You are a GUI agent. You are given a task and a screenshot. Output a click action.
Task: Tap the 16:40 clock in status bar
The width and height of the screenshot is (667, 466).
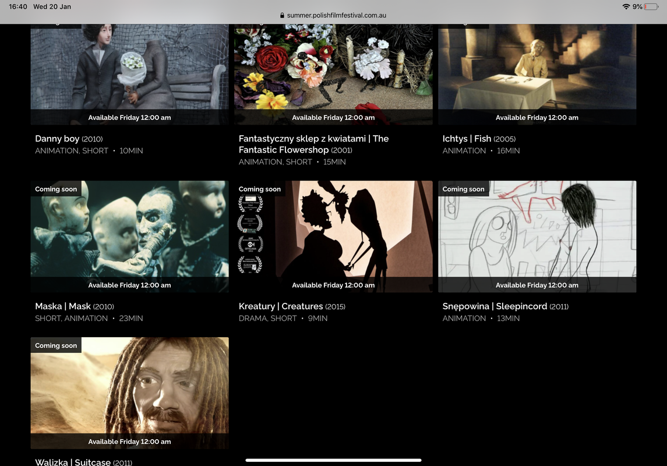tap(18, 6)
